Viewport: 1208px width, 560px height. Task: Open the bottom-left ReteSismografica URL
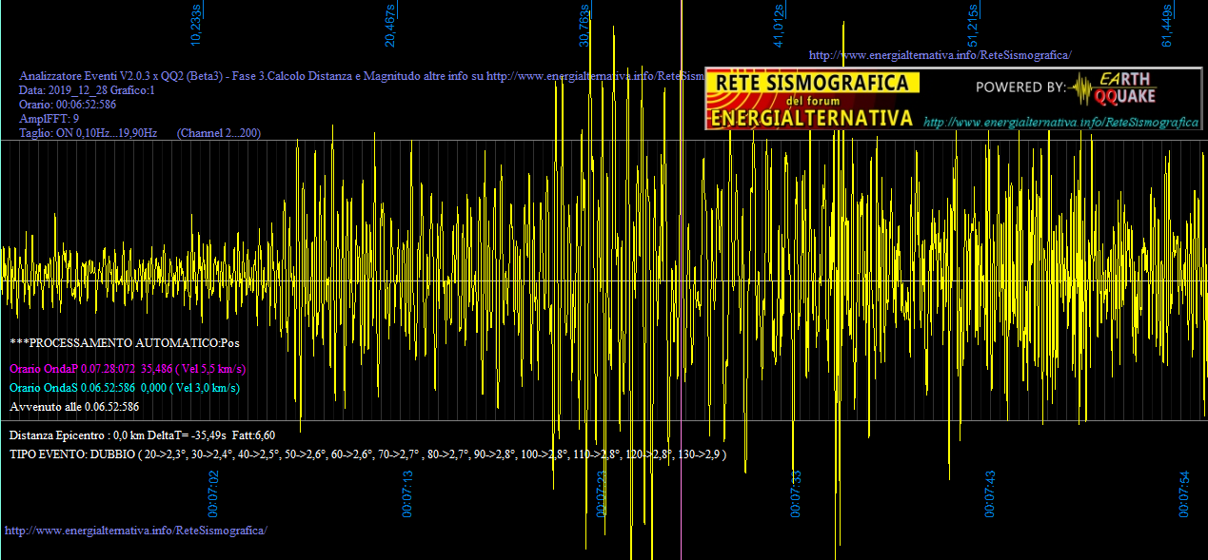[x=136, y=530]
